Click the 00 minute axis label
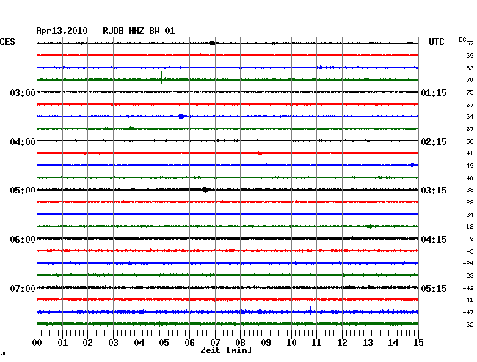This screenshot has height=362, width=477. 37,343
